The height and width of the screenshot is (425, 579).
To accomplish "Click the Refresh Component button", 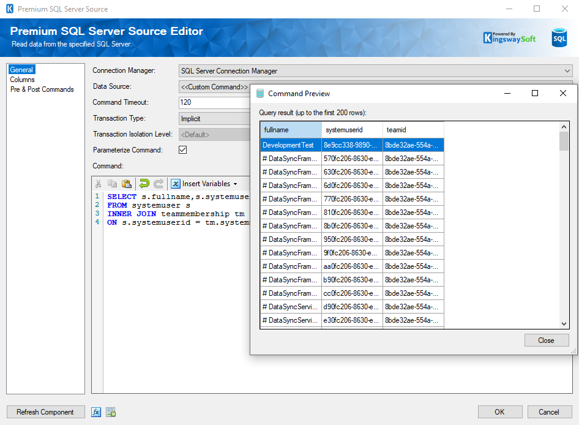I will pos(45,412).
